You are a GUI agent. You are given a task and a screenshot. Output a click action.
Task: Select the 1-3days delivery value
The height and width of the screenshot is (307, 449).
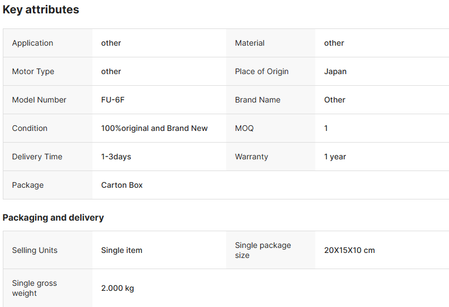point(116,157)
